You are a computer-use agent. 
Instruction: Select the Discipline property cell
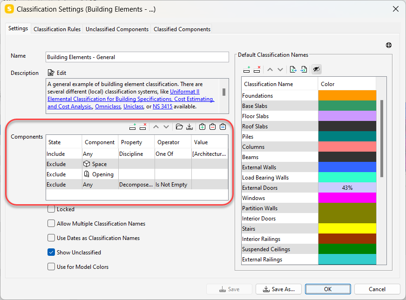(x=136, y=154)
